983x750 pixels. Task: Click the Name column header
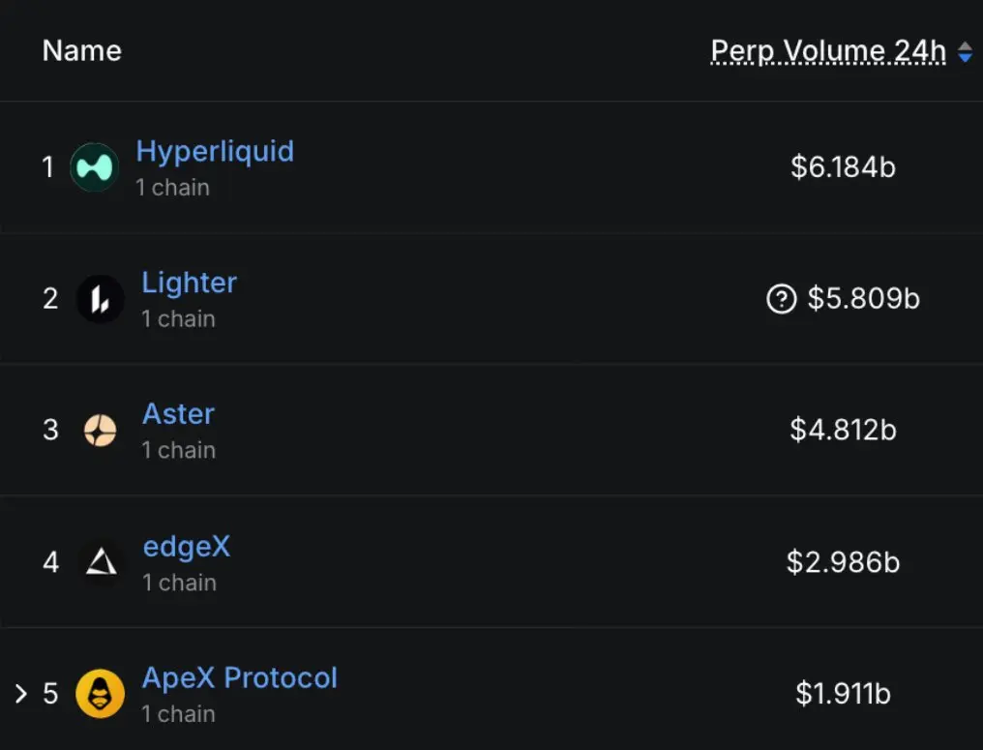pyautogui.click(x=82, y=50)
